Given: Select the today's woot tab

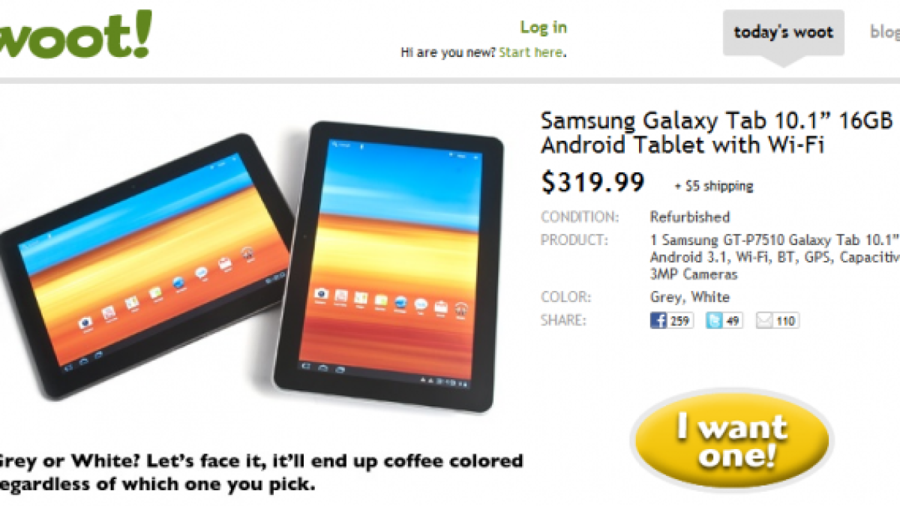Looking at the screenshot, I should 783,32.
